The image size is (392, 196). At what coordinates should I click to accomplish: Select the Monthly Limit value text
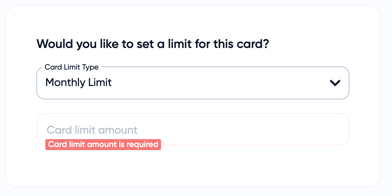click(78, 83)
